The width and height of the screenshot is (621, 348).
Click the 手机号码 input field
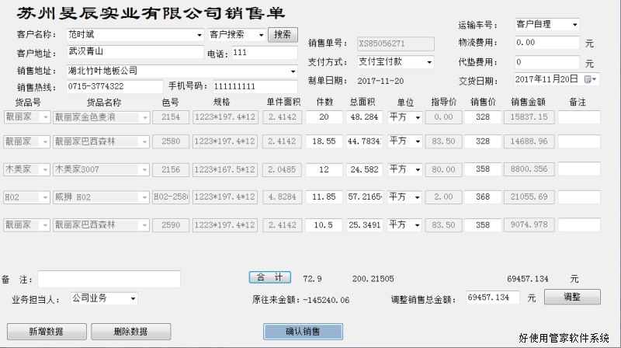(254, 86)
